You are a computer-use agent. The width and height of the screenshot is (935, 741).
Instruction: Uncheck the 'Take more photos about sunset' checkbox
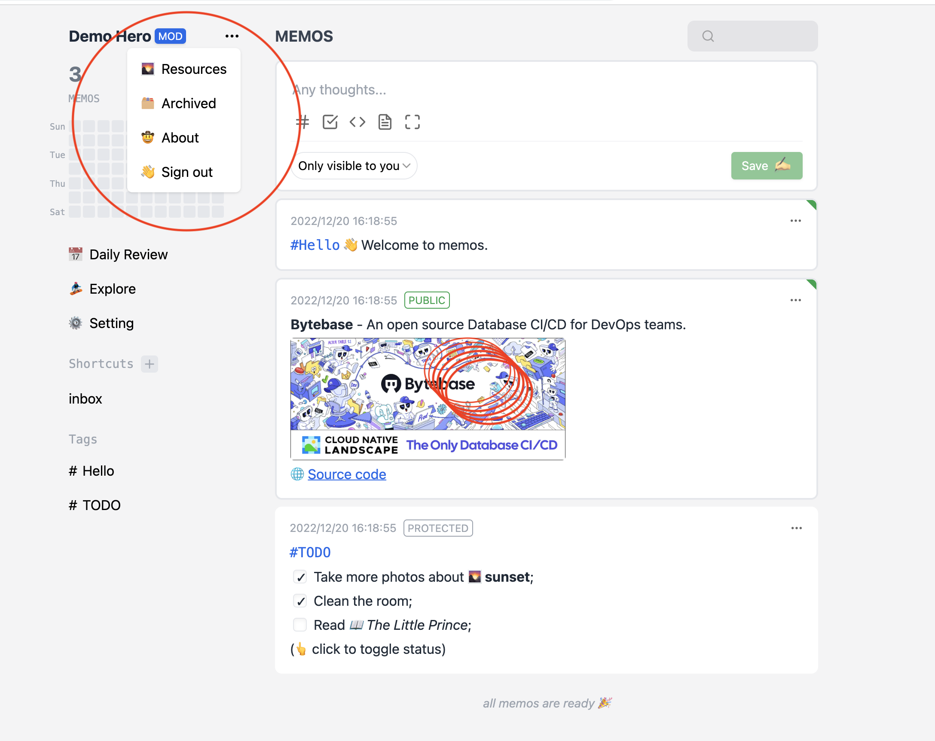[x=300, y=577]
